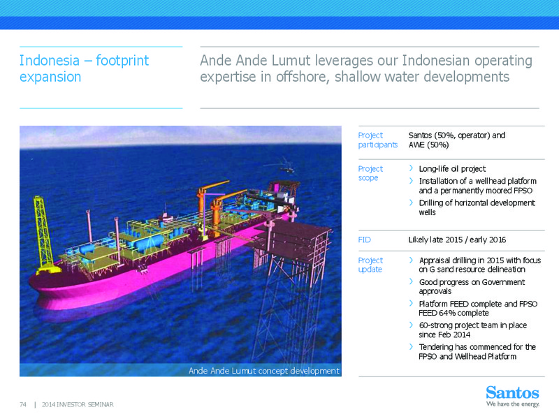Click chevron beside 'Platform FEED complete'

[411, 304]
